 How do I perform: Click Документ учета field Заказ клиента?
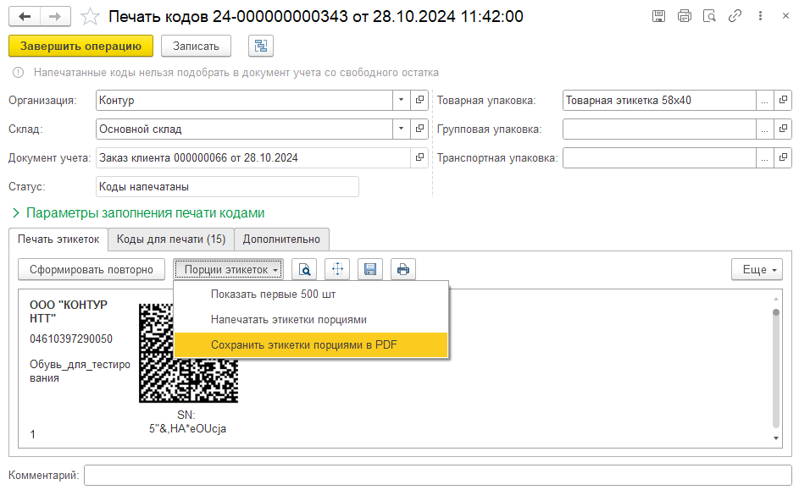tap(253, 157)
